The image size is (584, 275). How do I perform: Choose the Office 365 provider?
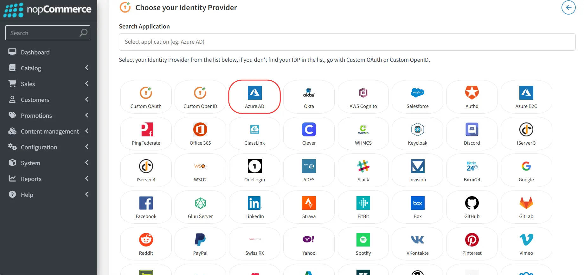[200, 134]
